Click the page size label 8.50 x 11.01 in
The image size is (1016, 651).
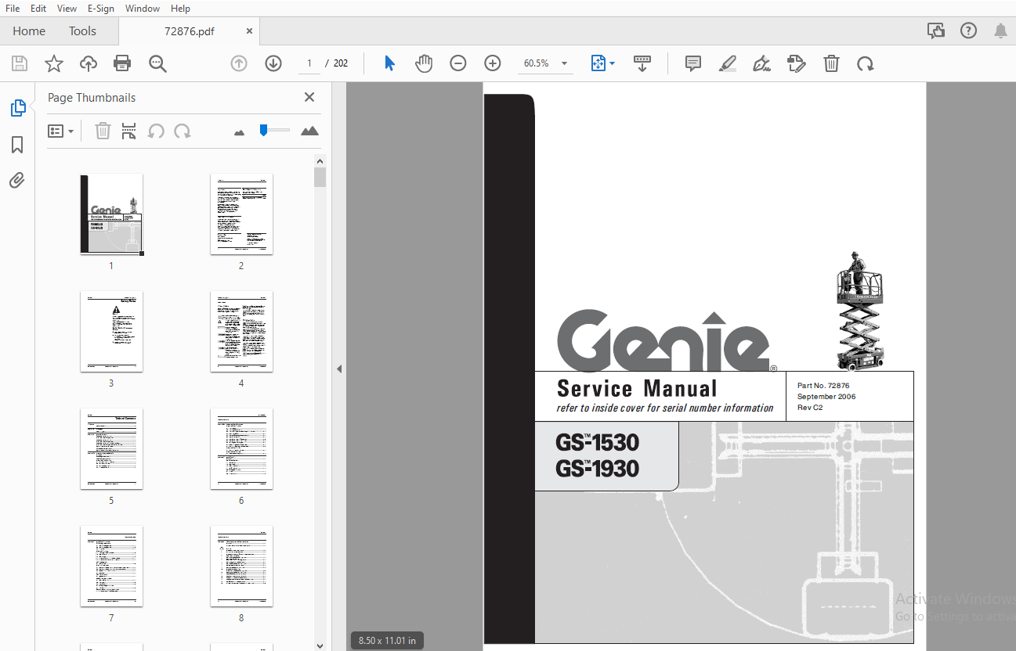point(387,640)
